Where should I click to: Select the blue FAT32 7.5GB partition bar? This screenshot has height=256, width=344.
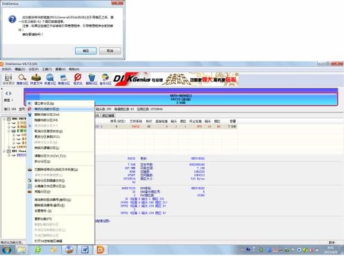pyautogui.click(x=181, y=99)
